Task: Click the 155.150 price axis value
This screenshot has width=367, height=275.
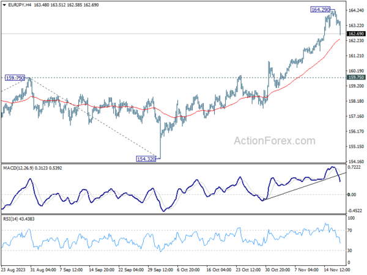Action: (356, 147)
